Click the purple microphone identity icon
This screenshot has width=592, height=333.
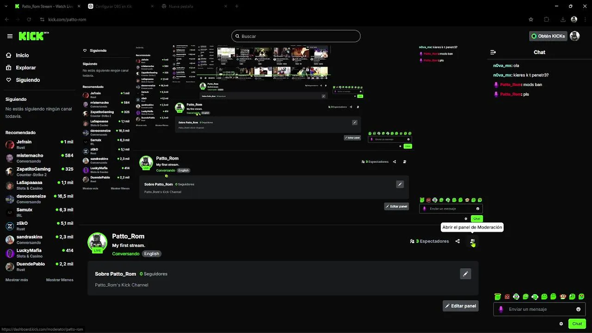pyautogui.click(x=500, y=309)
